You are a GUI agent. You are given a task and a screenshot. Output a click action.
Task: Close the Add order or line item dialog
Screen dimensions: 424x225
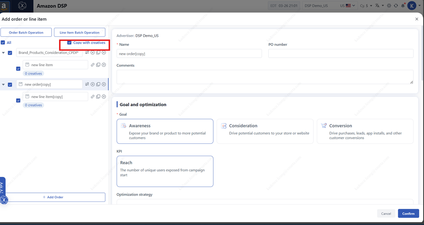click(x=417, y=19)
